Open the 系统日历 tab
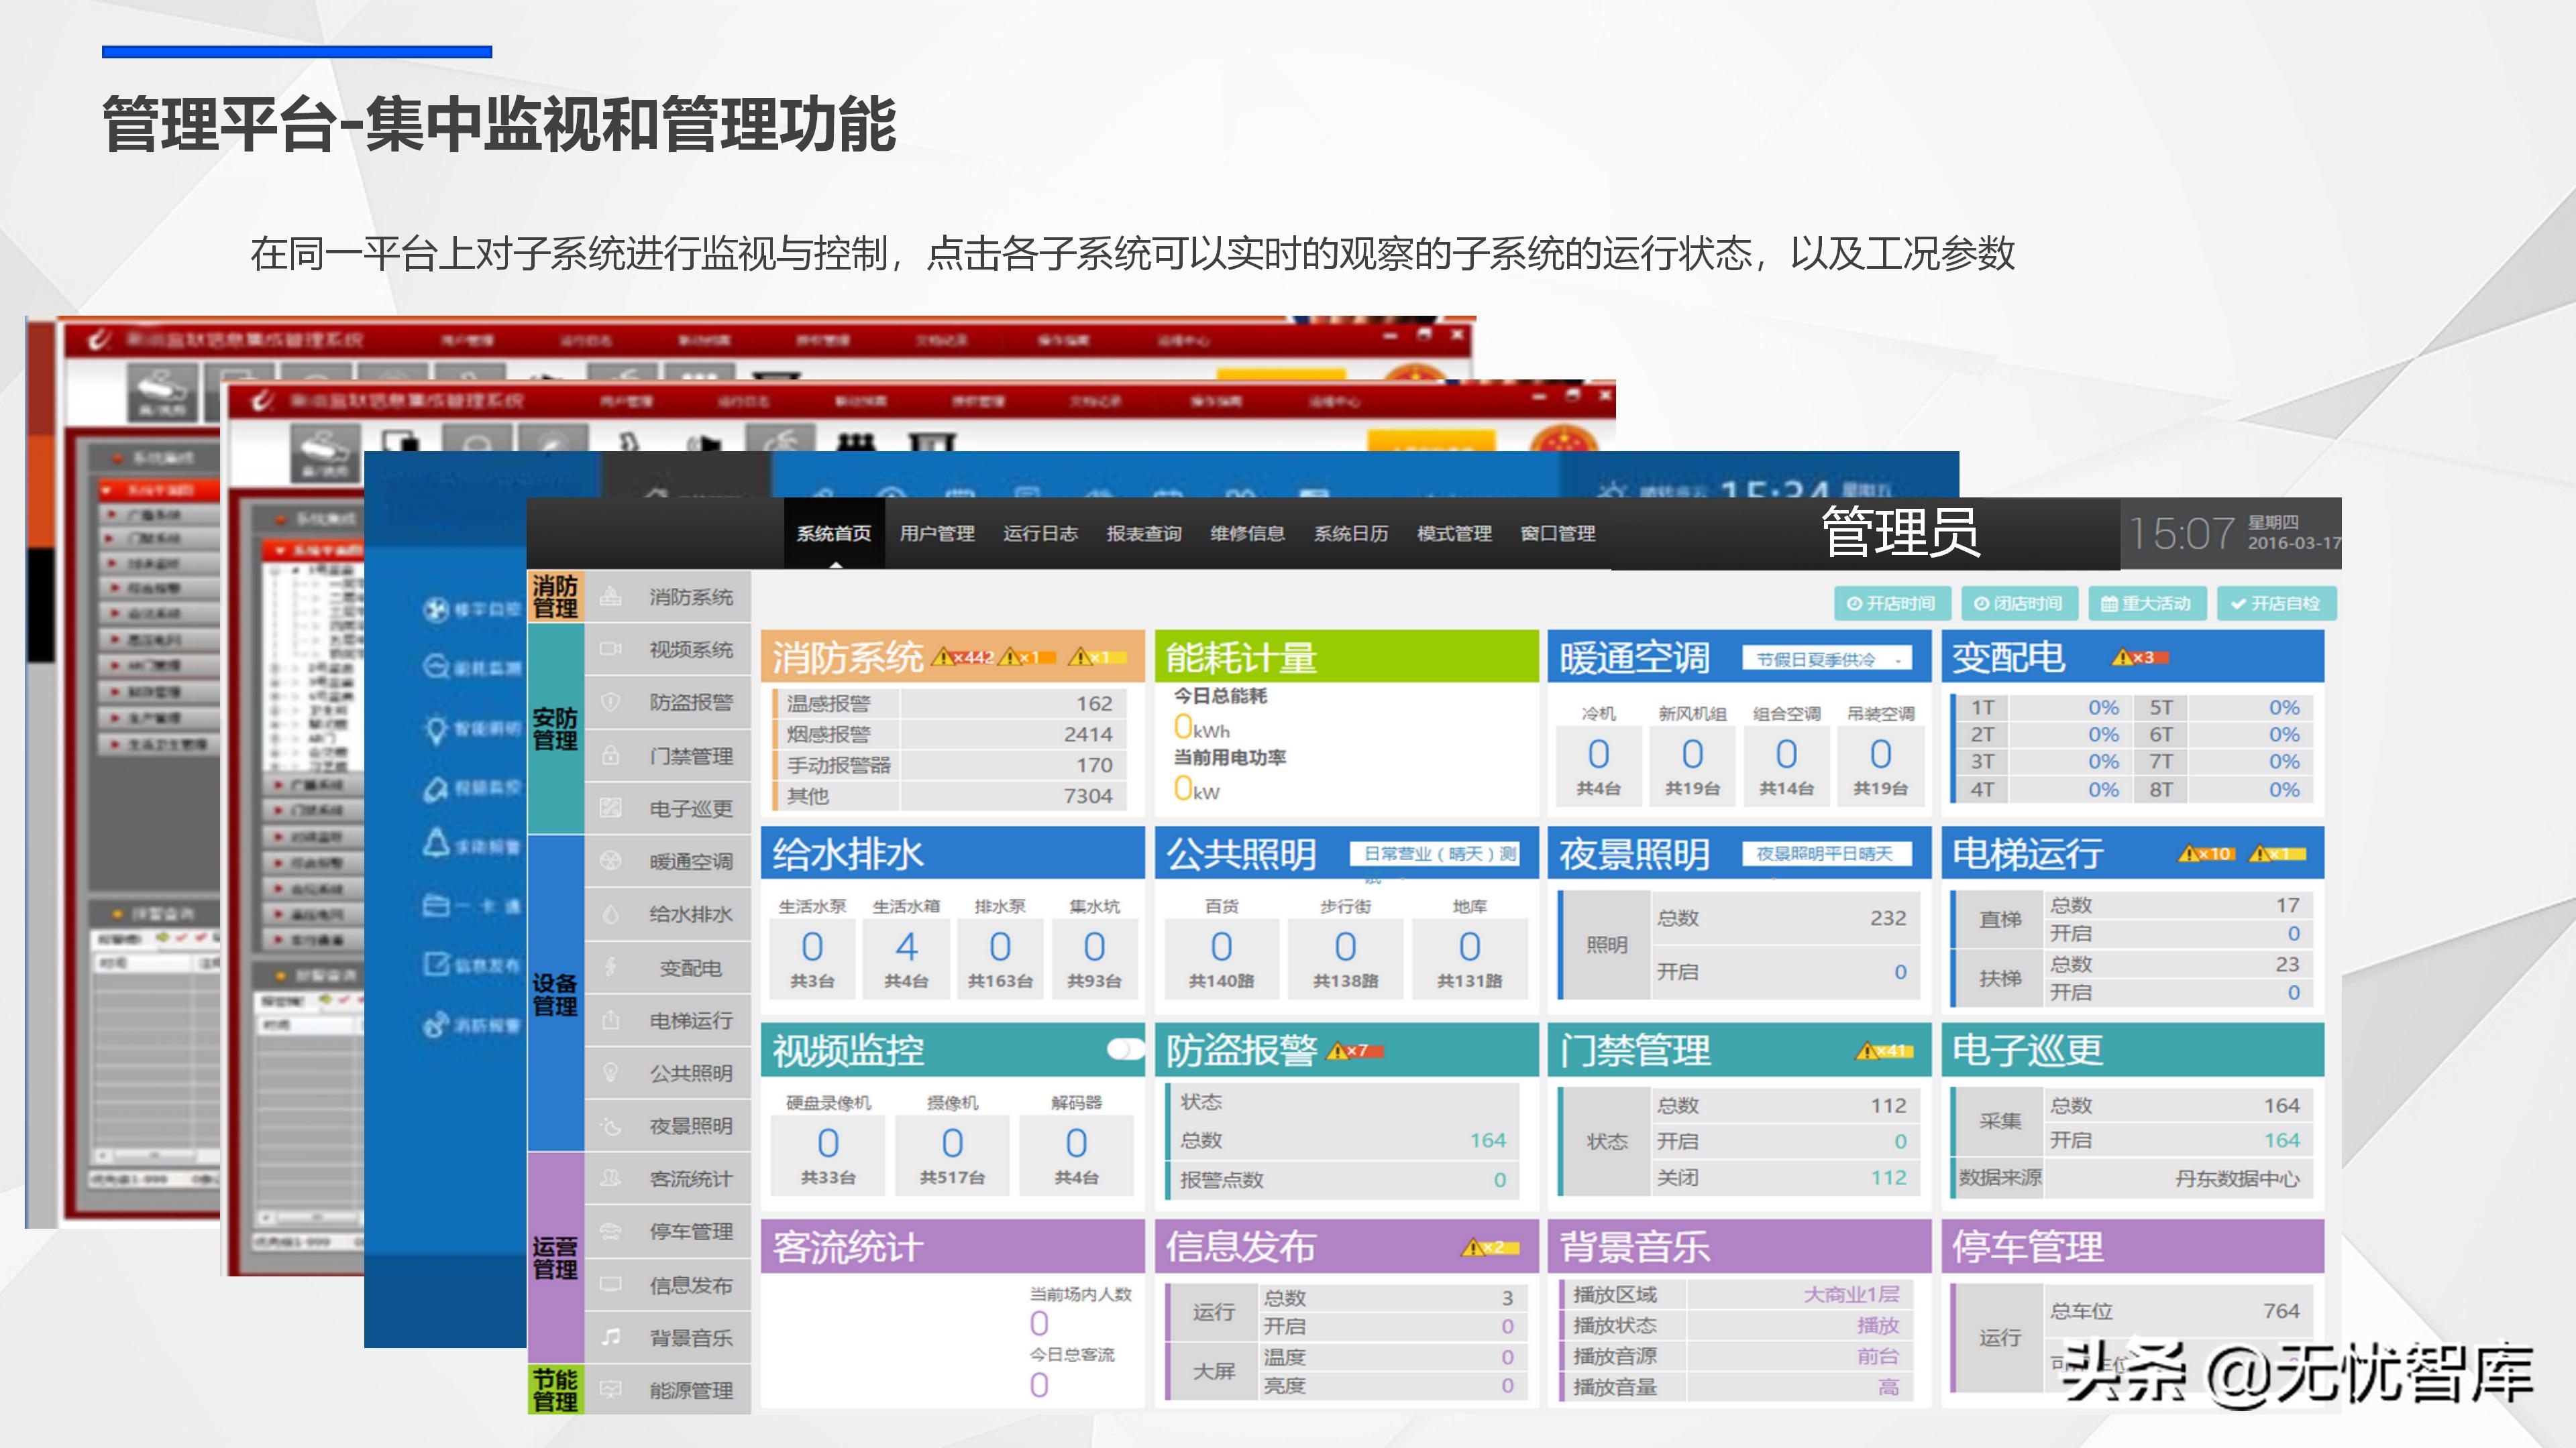Image resolution: width=2576 pixels, height=1448 pixels. click(x=1351, y=534)
